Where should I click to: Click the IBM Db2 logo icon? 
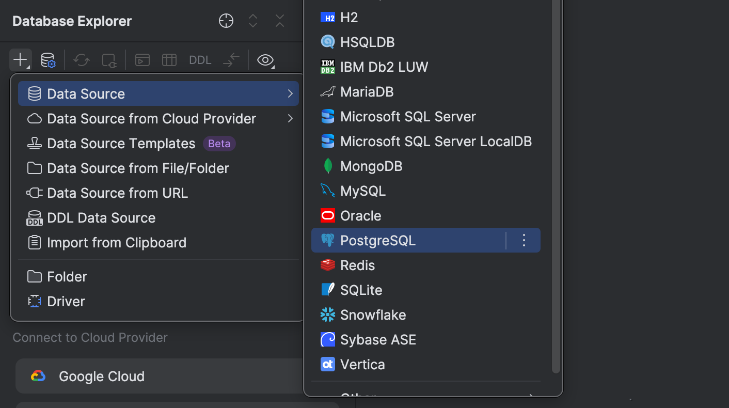pyautogui.click(x=328, y=67)
